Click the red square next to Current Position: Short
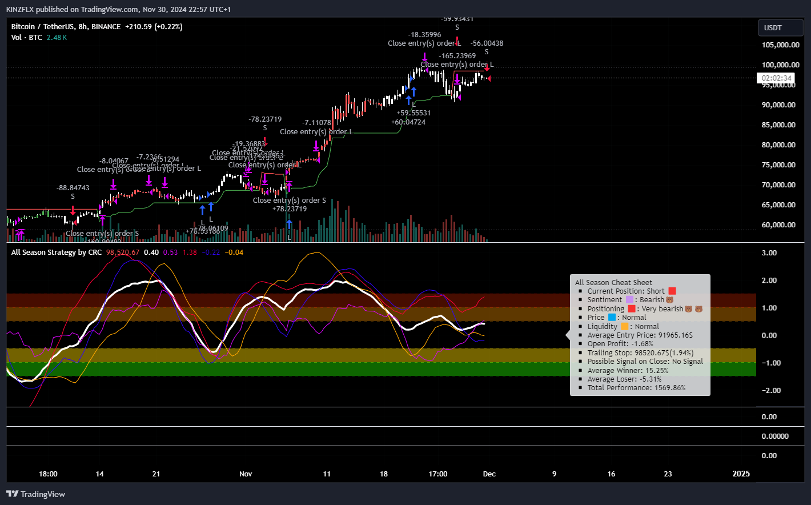 (x=672, y=291)
